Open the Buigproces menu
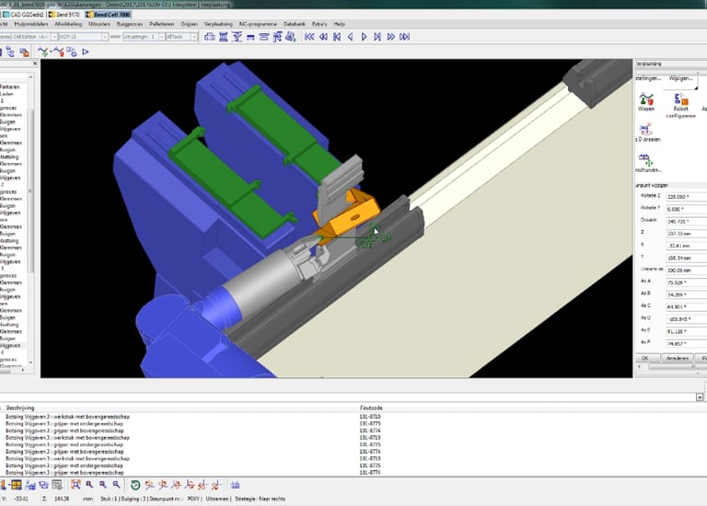 (x=130, y=24)
